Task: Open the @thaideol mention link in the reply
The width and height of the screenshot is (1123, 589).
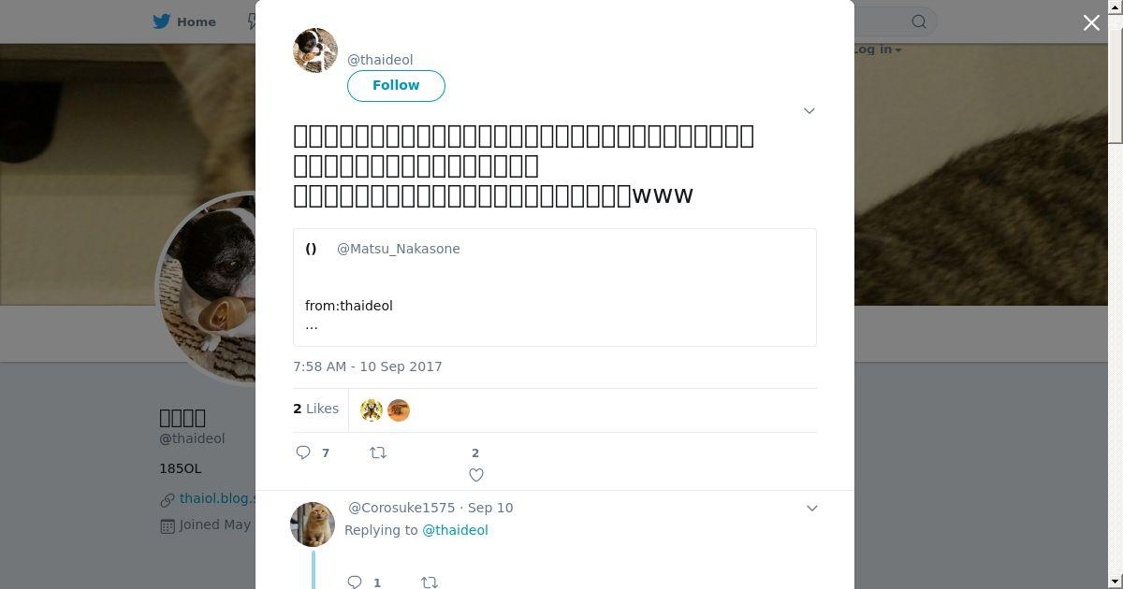Action: [x=455, y=530]
